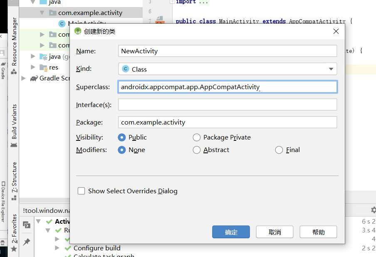Click the Interface(s) input field
This screenshot has height=257, width=376.
tap(228, 105)
